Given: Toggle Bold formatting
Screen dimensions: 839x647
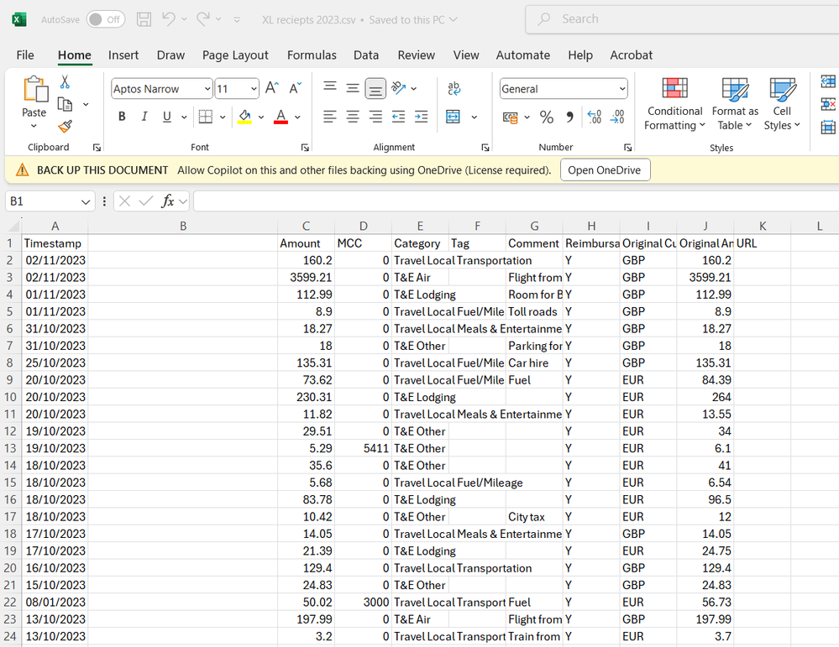Looking at the screenshot, I should coord(122,117).
